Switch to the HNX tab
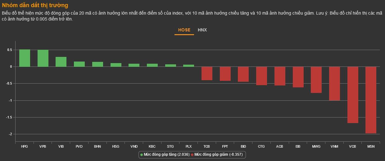Viewport: 385px width, 161px height. coord(202,30)
